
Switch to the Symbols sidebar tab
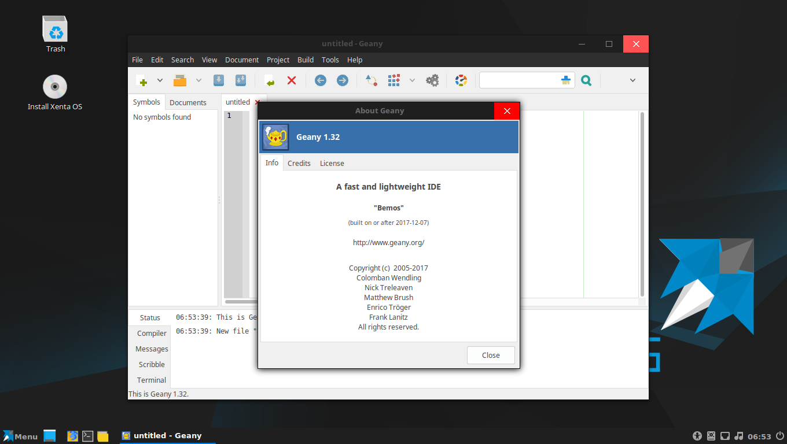click(x=146, y=102)
